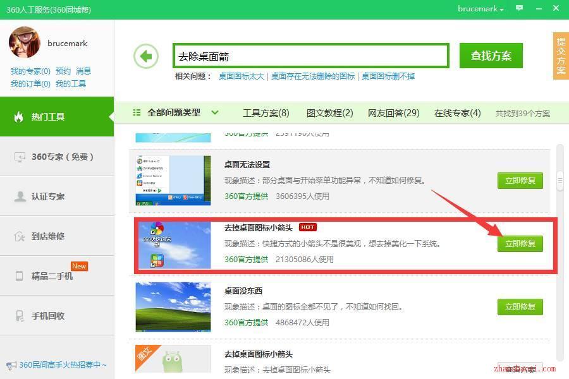The width and height of the screenshot is (569, 379).
Task: Close the 360人工服务 window
Action: [x=556, y=8]
